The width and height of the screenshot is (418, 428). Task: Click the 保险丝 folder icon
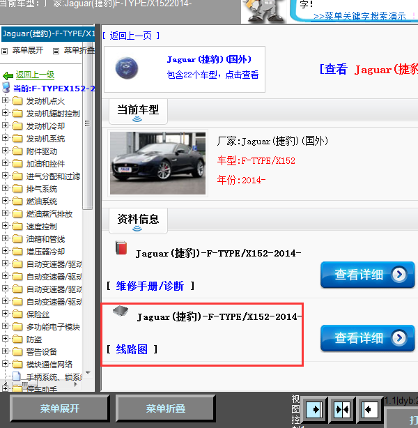pos(17,314)
